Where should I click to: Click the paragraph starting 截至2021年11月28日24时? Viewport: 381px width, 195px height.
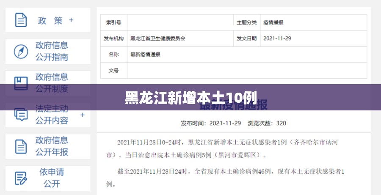[225, 178]
